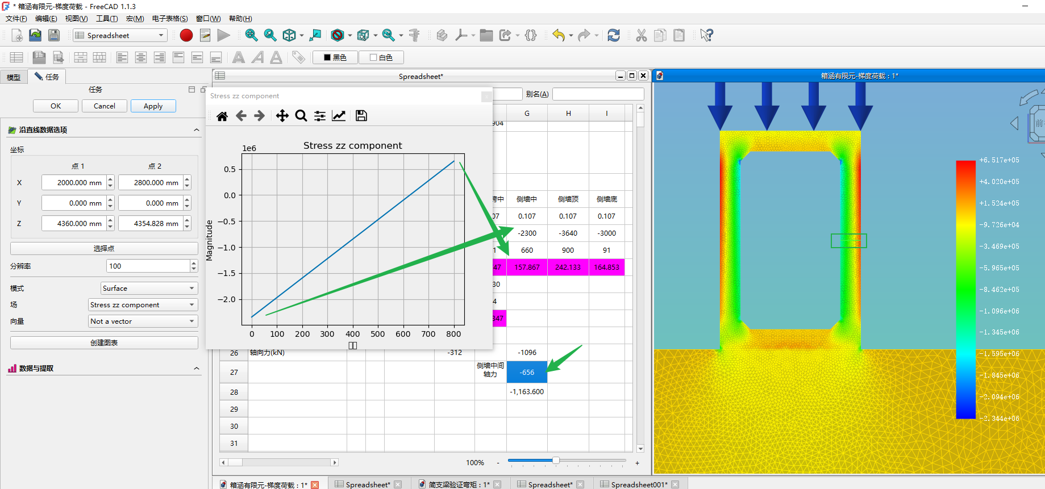Select the blue cell containing -656
Image resolution: width=1045 pixels, height=489 pixels.
click(527, 373)
